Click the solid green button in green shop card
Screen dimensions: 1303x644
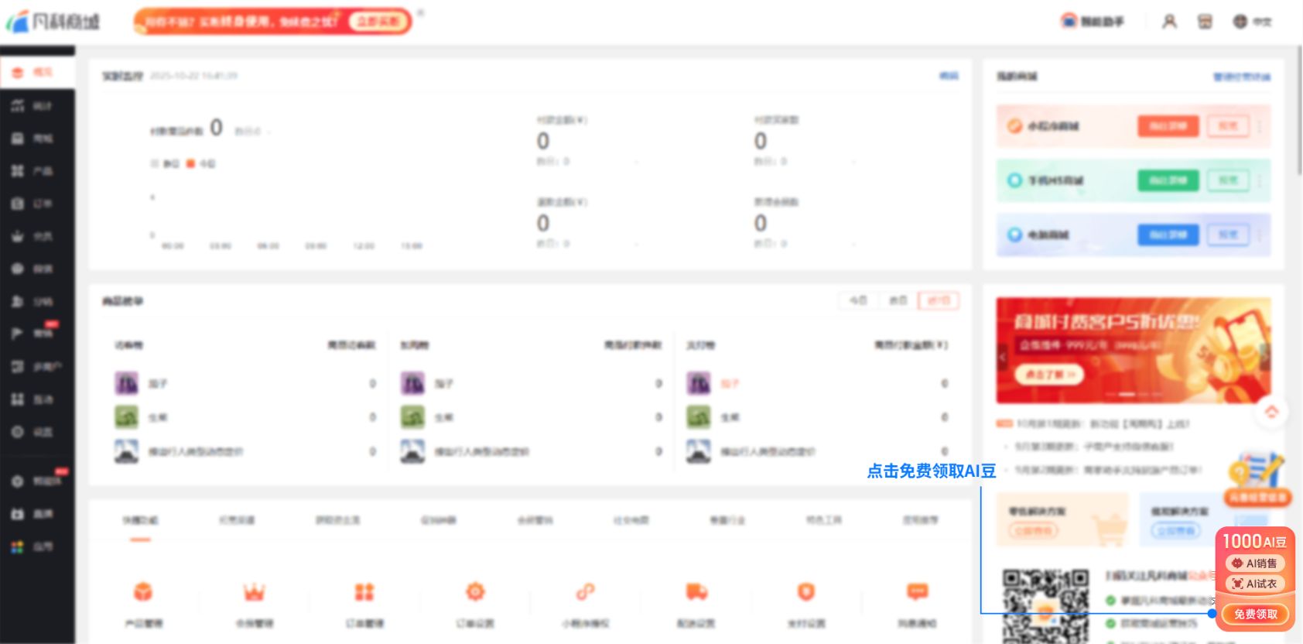[1168, 180]
